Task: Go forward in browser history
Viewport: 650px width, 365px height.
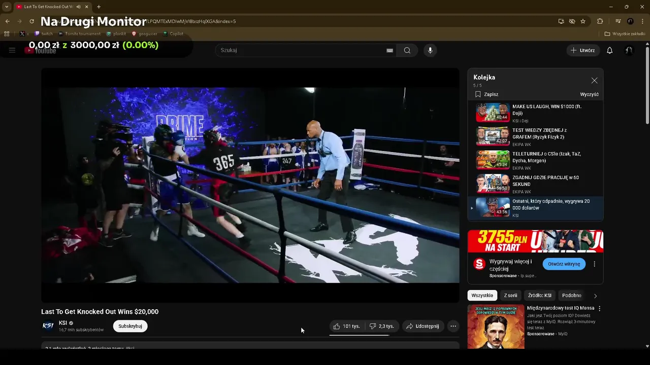Action: tap(19, 21)
